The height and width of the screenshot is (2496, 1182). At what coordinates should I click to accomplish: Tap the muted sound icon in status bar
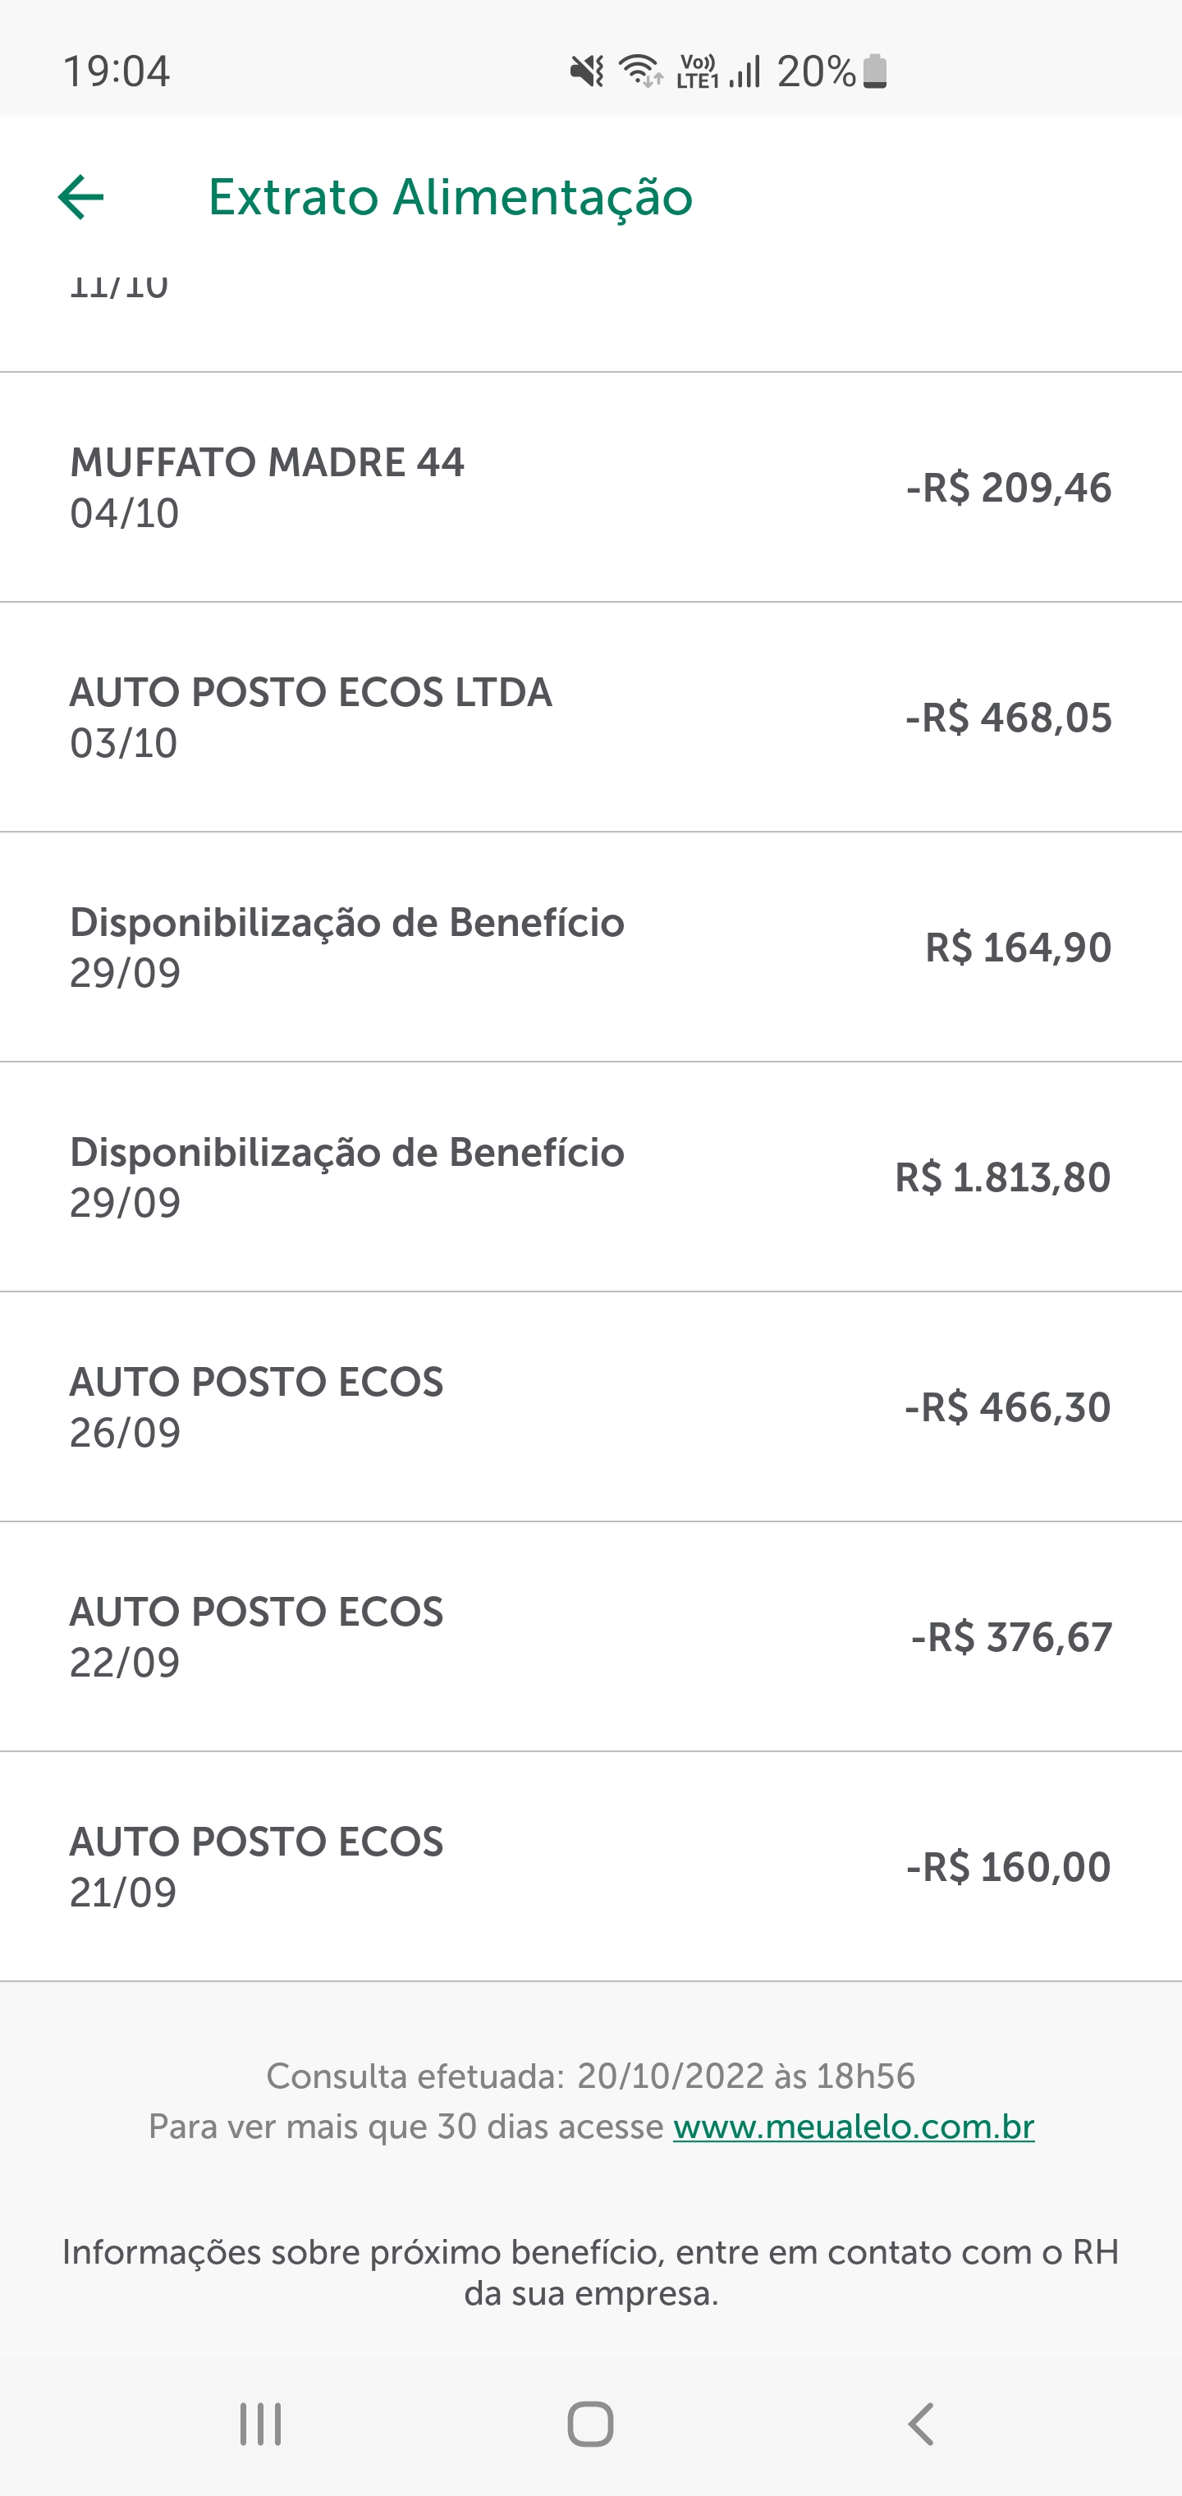586,71
